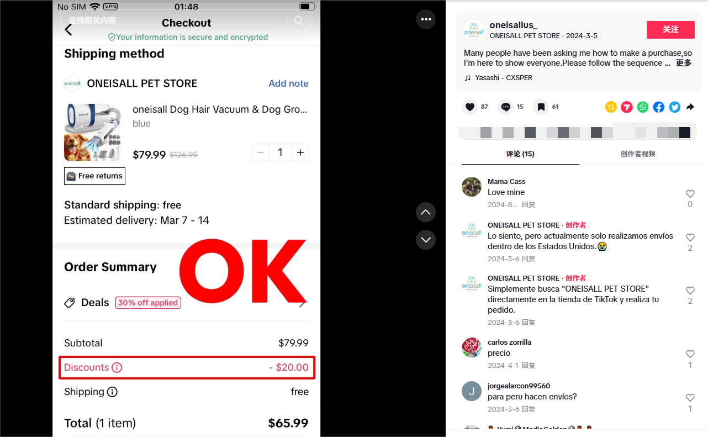Screen dimensions: 708x437
Task: Bookmark the video with favorites icon
Action: click(x=541, y=107)
